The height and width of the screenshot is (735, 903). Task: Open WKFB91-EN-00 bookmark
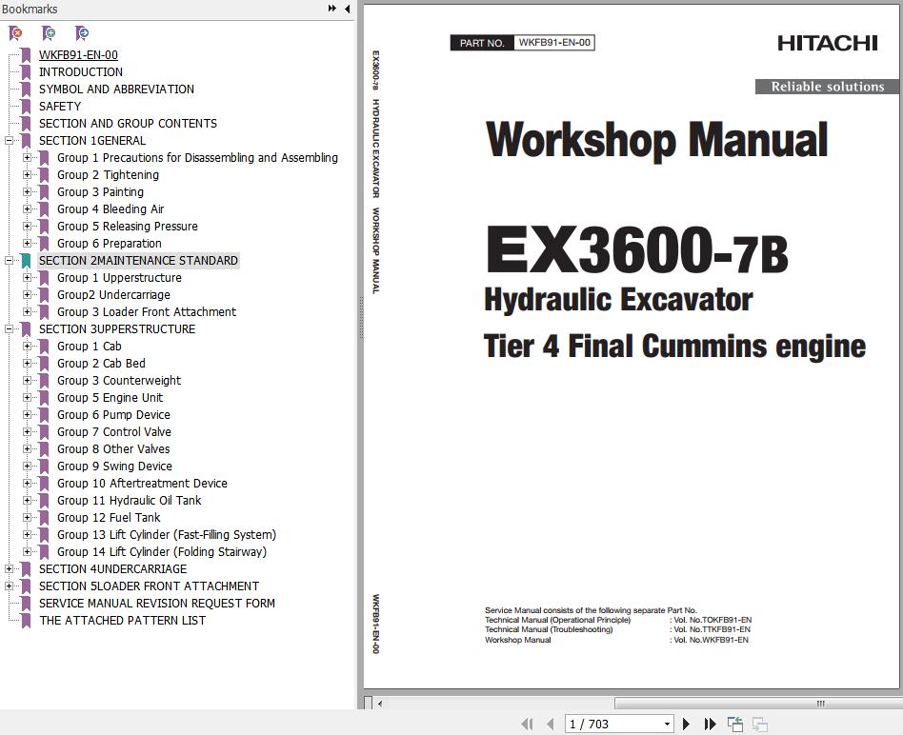tap(78, 55)
